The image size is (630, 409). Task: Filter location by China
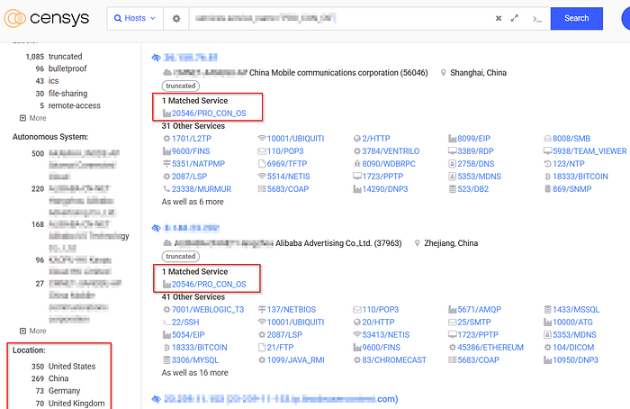(58, 378)
